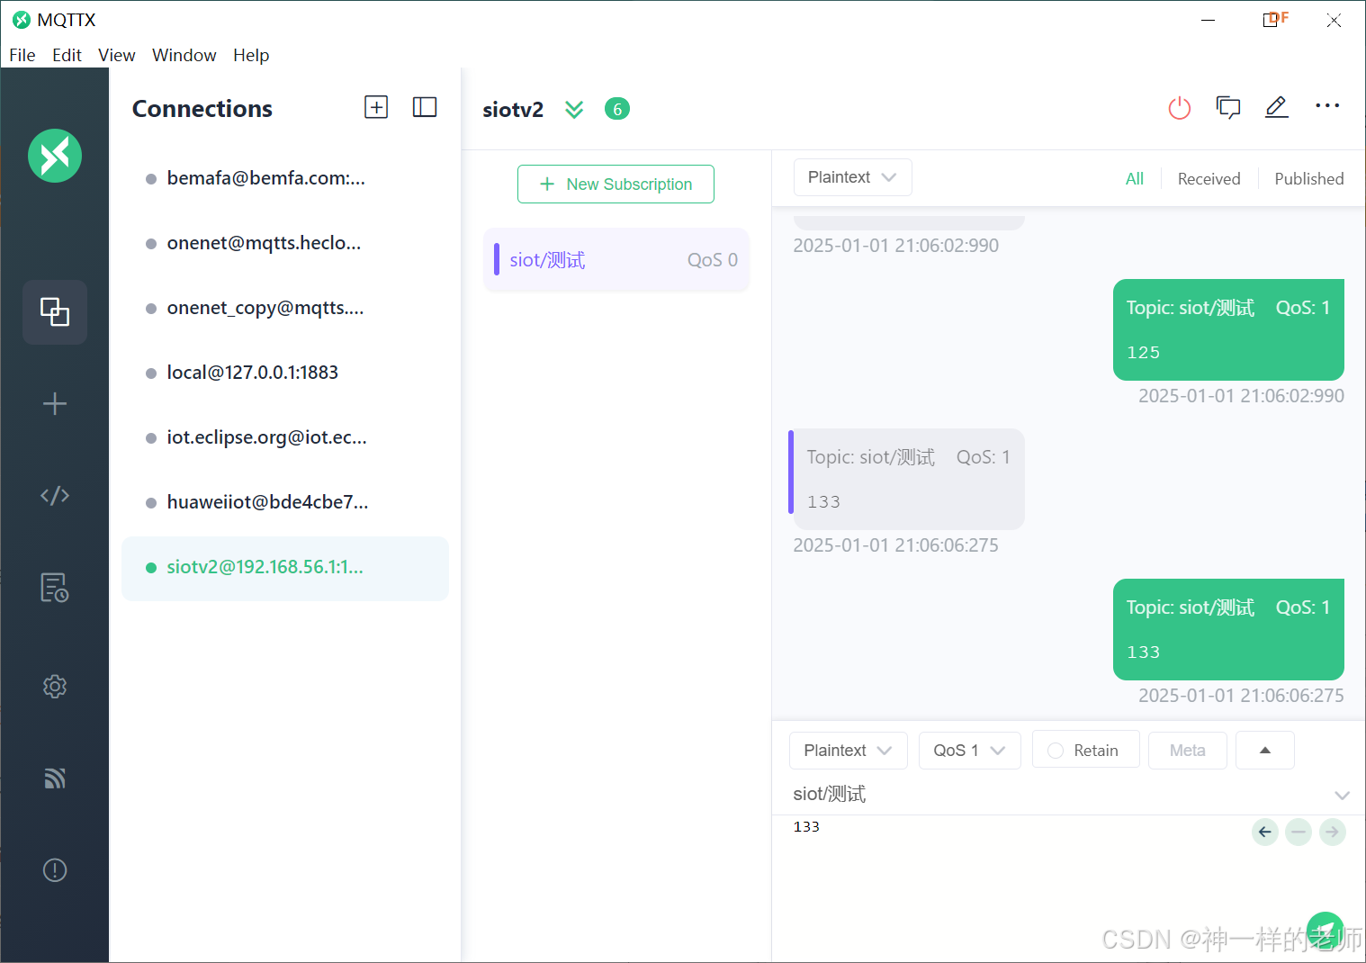
Task: Select the iot.eclipse.org connection
Action: coord(285,437)
